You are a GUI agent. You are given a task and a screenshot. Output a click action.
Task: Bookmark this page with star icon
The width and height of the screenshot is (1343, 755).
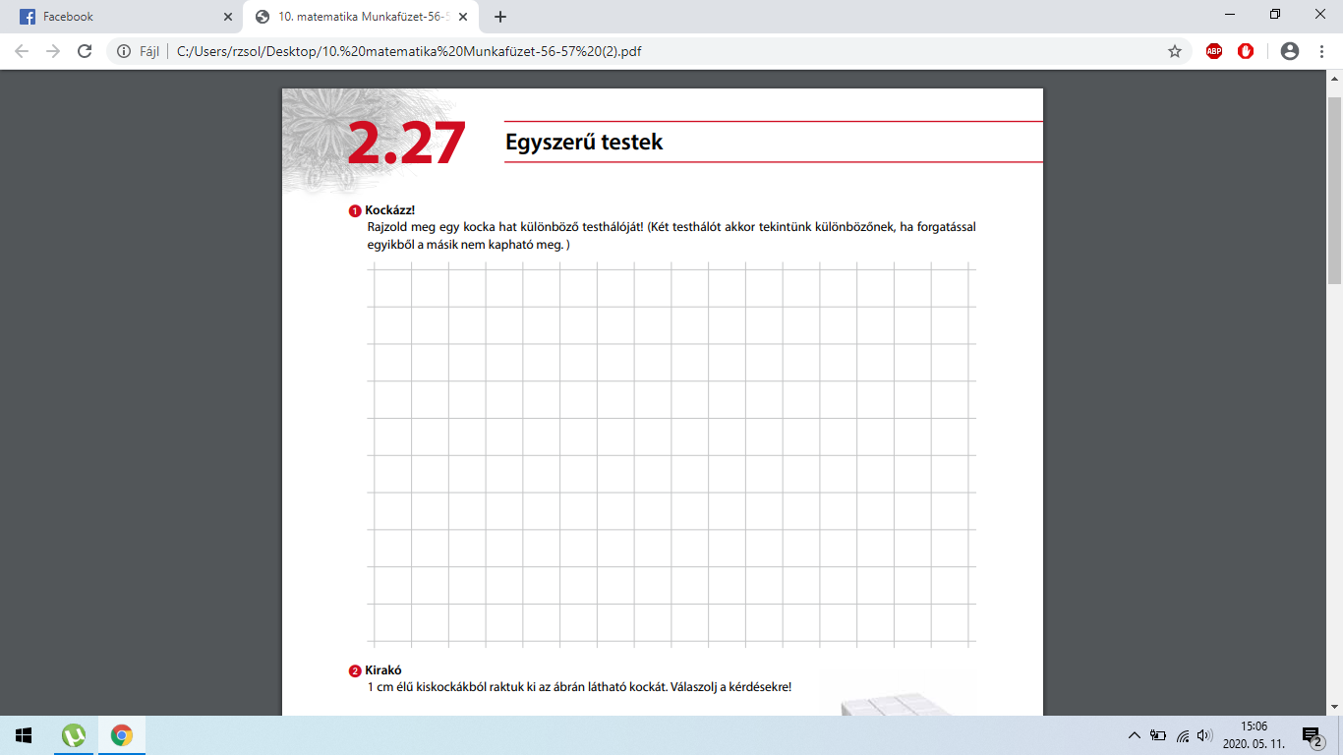coord(1174,51)
